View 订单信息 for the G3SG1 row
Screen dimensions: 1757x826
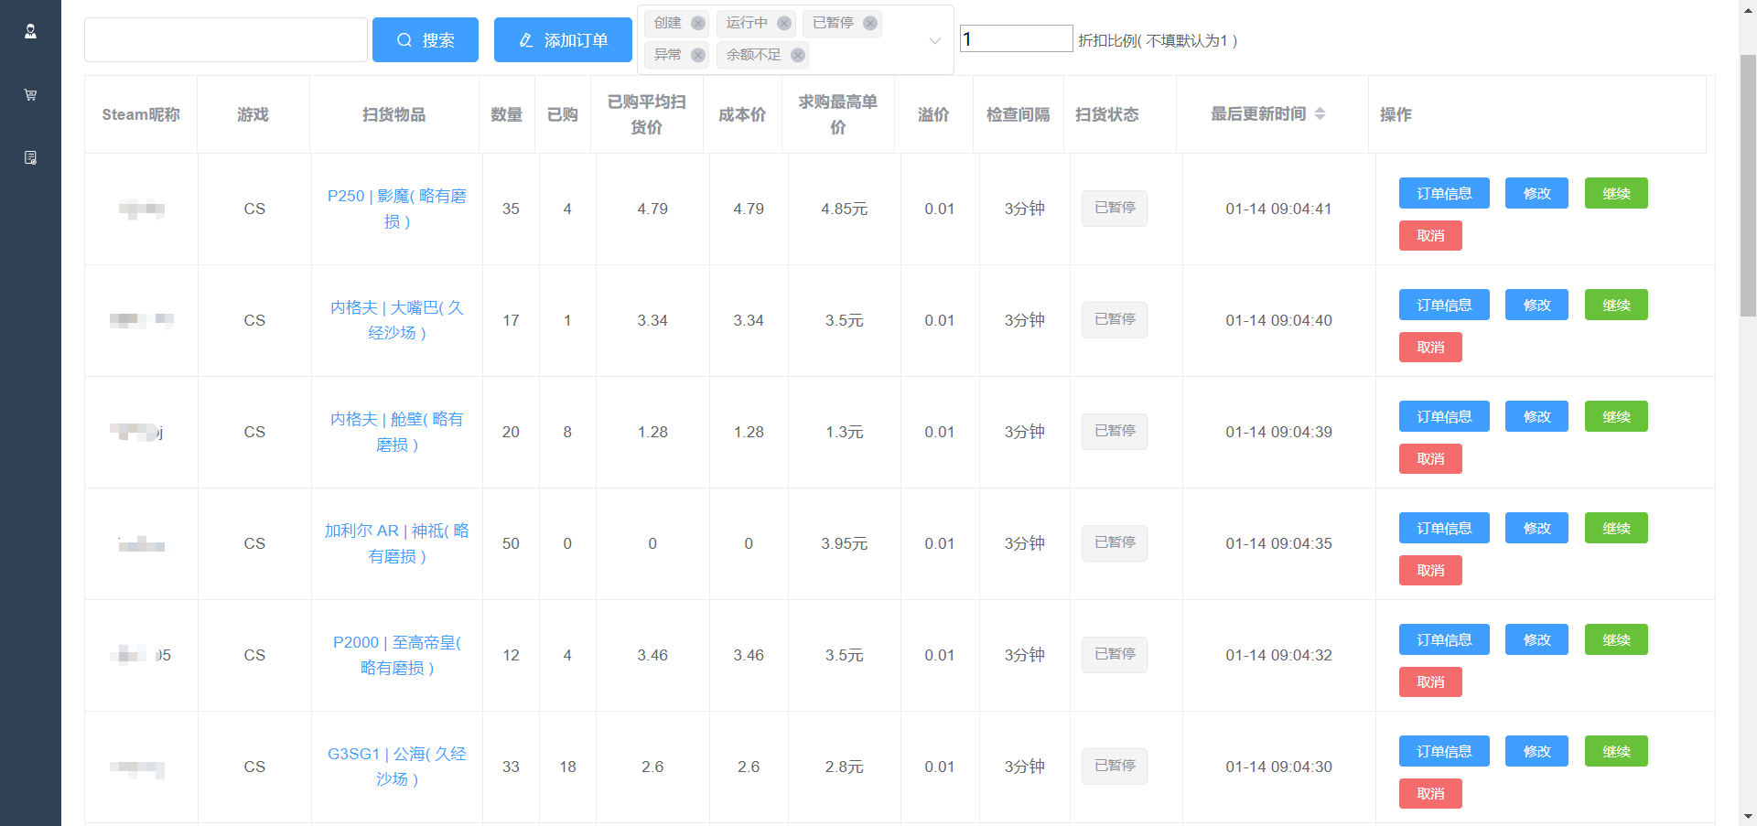click(x=1444, y=751)
